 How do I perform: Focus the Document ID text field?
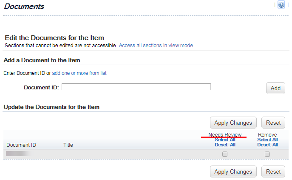[x=136, y=87]
